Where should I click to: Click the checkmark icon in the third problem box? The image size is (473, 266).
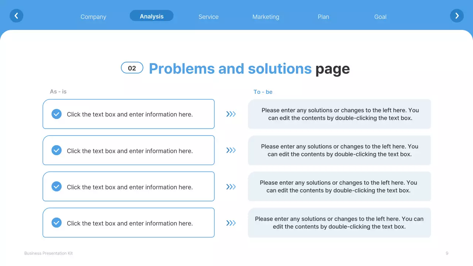pos(57,187)
